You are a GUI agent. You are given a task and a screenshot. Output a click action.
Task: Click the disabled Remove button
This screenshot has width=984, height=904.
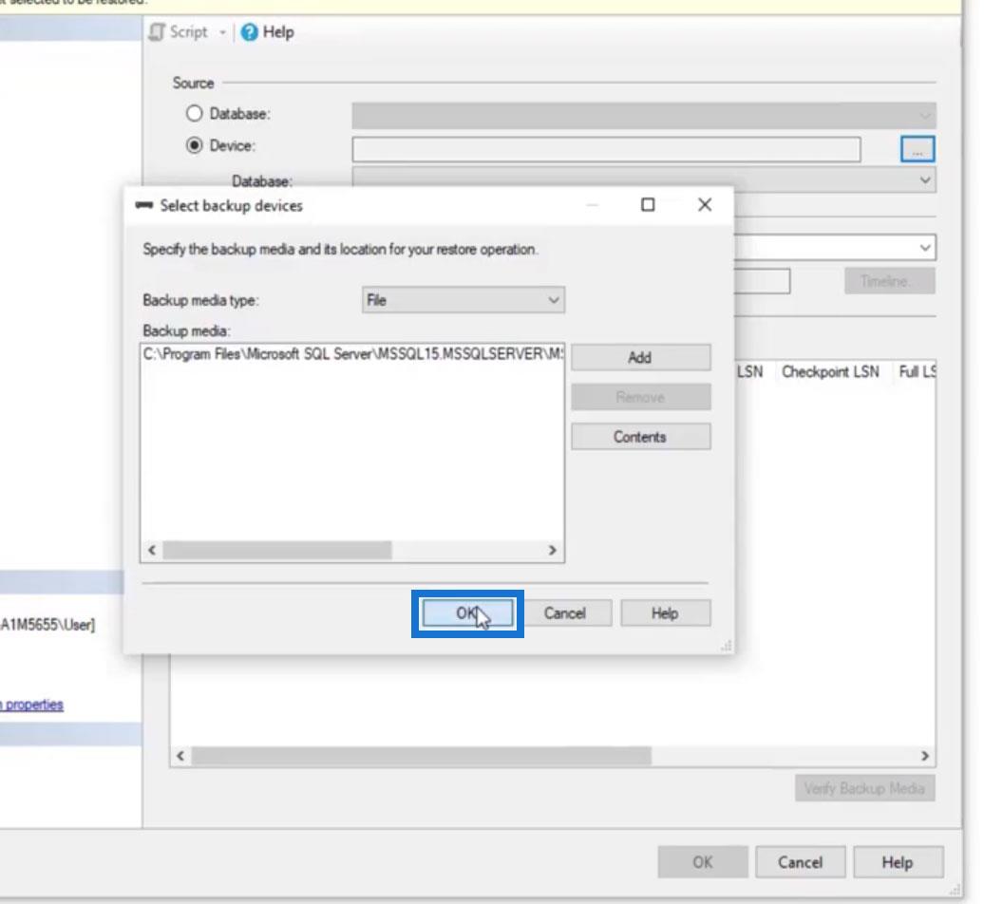(x=641, y=397)
